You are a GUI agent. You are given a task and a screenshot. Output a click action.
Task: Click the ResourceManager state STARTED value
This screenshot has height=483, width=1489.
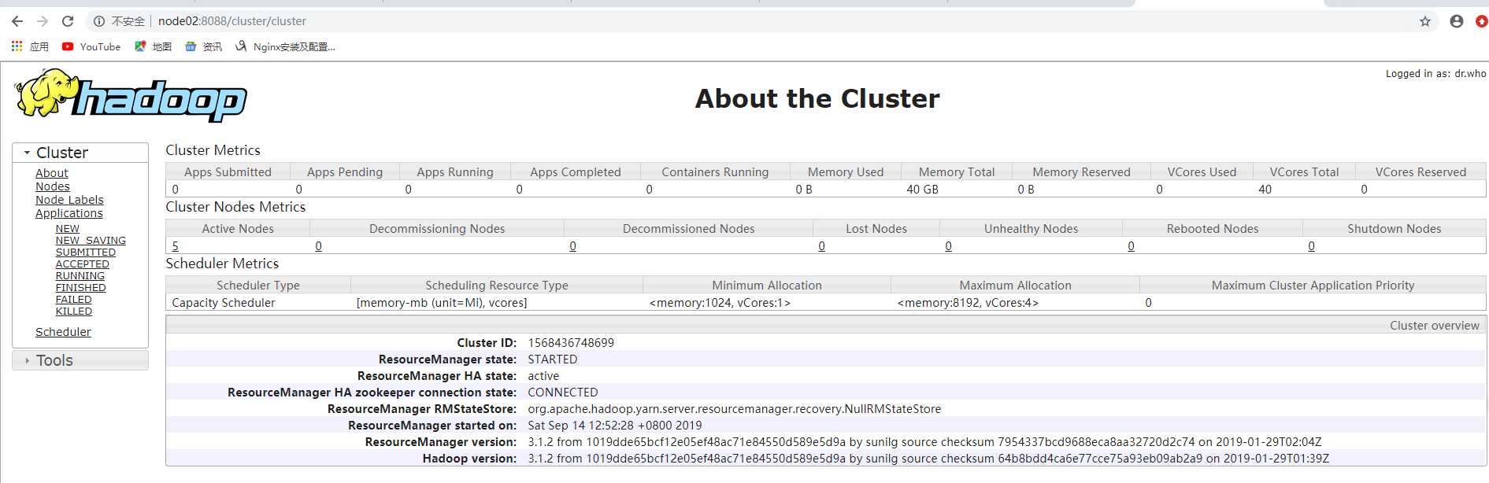(x=553, y=359)
